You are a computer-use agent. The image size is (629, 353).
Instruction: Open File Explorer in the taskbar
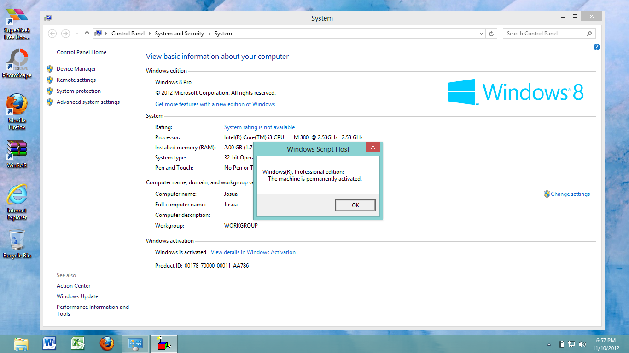(21, 344)
